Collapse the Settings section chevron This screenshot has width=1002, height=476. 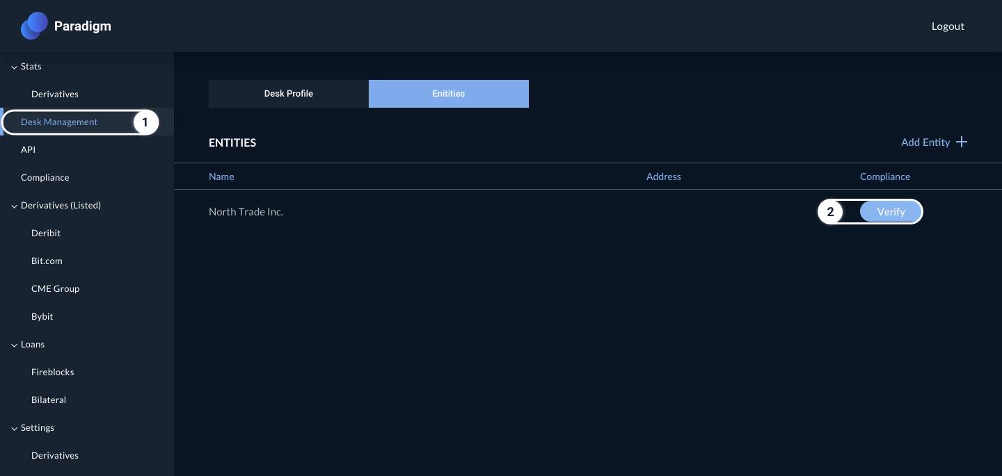point(15,428)
